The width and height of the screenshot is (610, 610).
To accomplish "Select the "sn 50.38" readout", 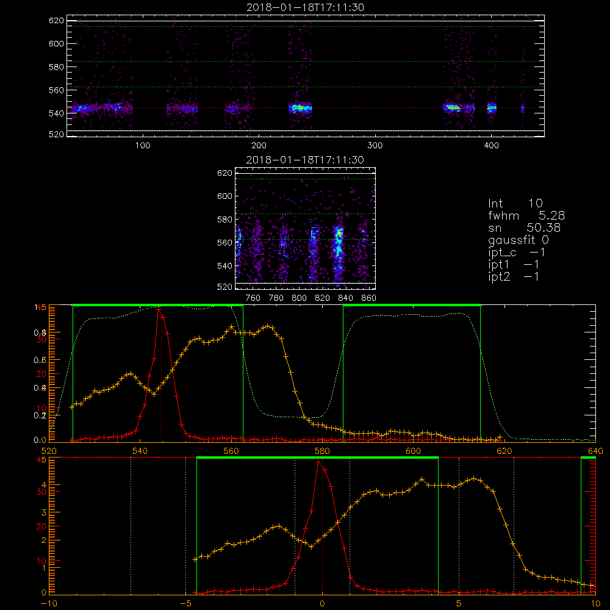I will coord(525,228).
